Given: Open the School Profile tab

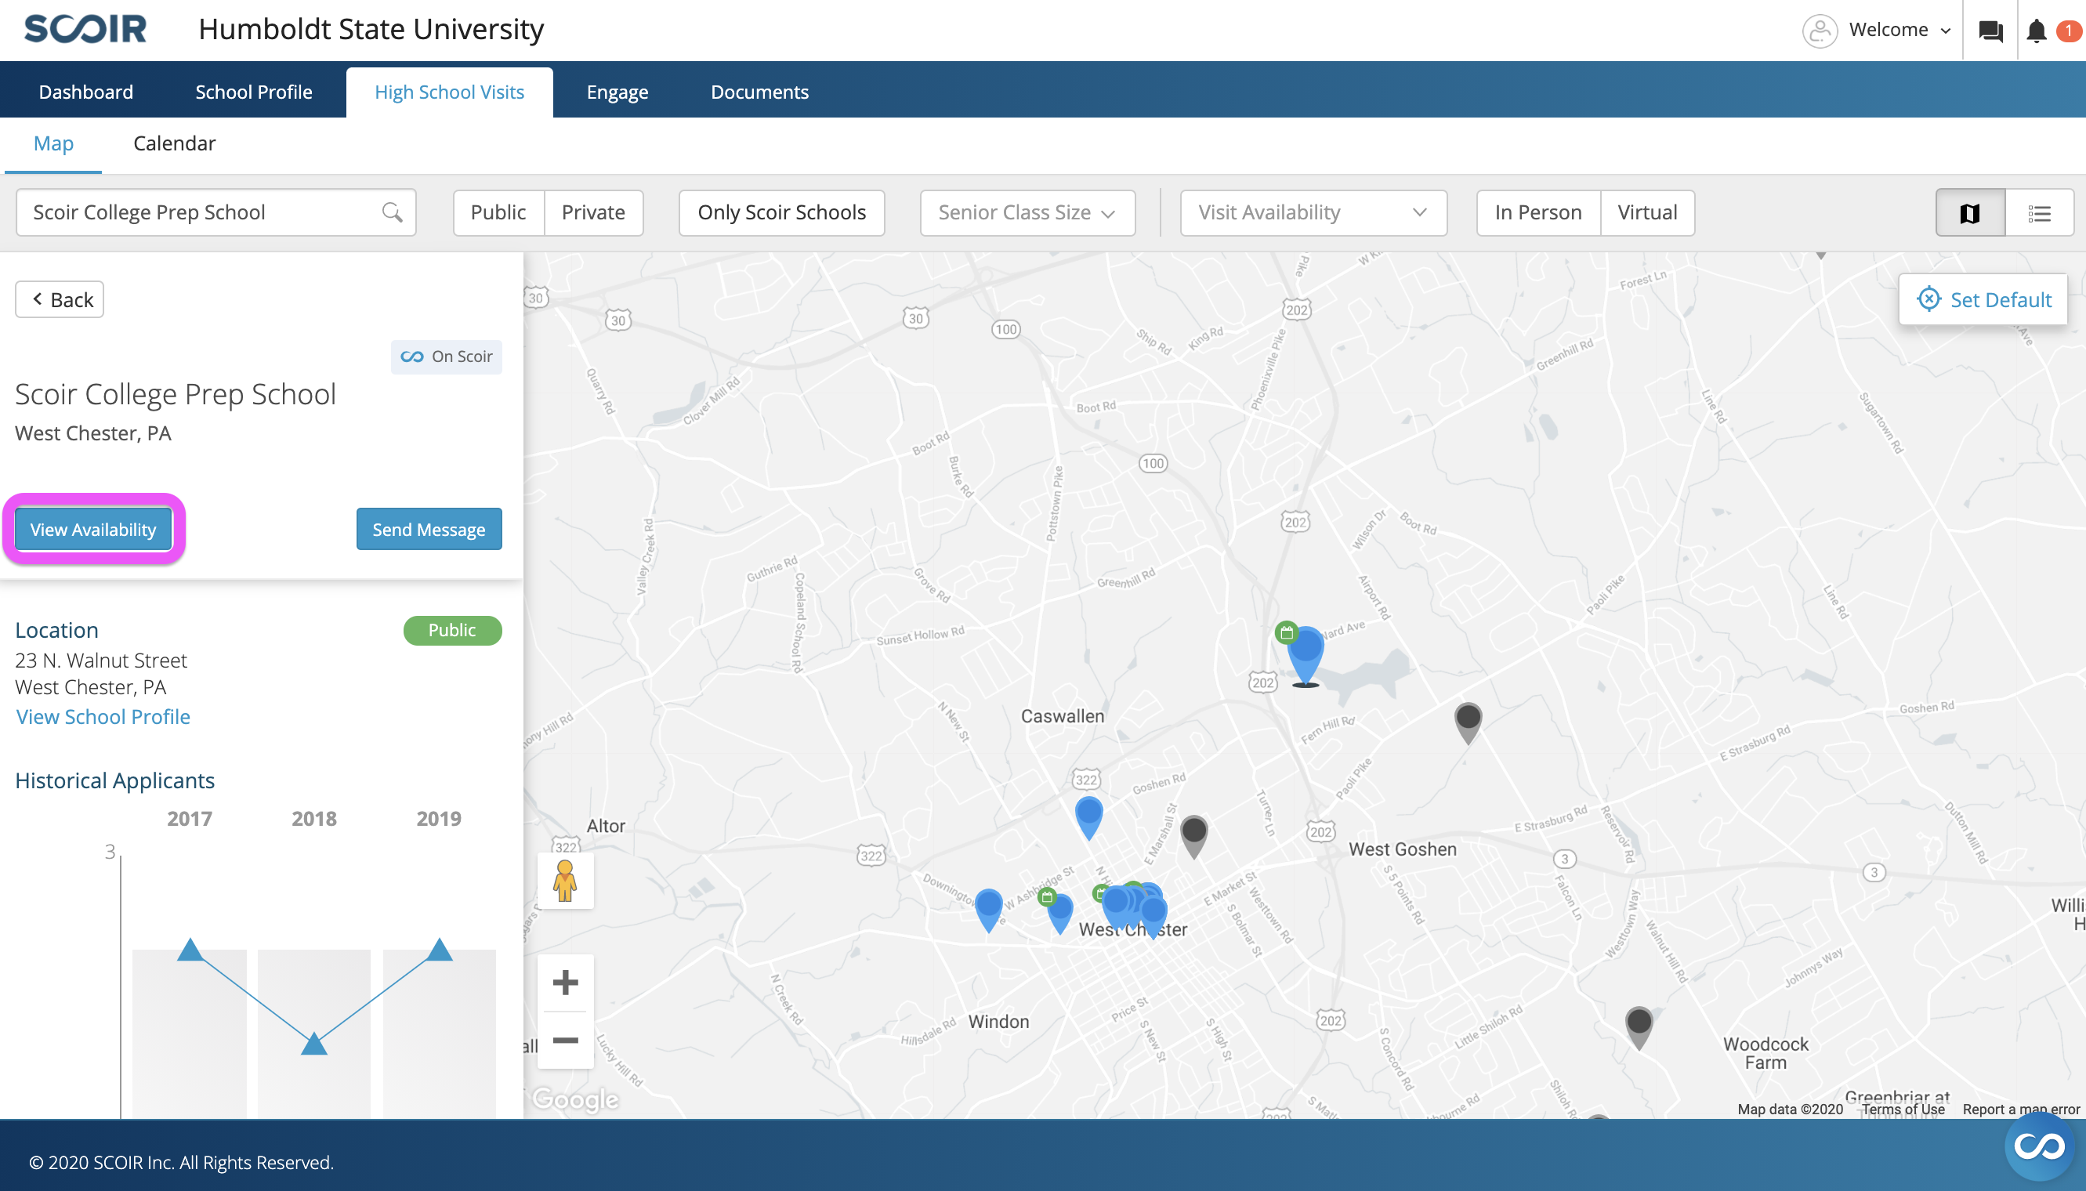Looking at the screenshot, I should (x=254, y=92).
